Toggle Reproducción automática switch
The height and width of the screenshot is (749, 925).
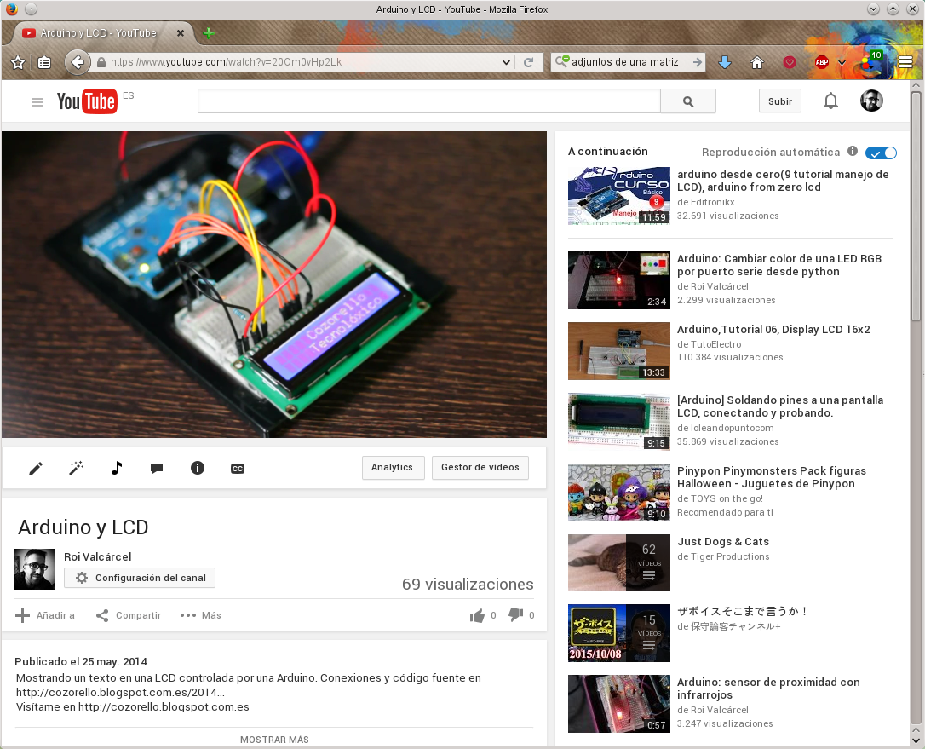[x=881, y=153]
